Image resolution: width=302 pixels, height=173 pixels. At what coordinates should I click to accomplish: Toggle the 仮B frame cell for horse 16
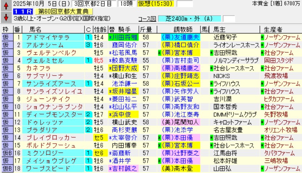(x=7, y=153)
